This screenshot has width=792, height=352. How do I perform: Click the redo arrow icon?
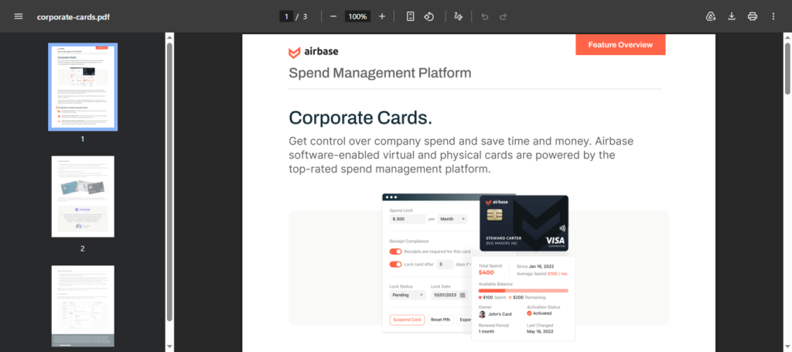[x=503, y=17]
